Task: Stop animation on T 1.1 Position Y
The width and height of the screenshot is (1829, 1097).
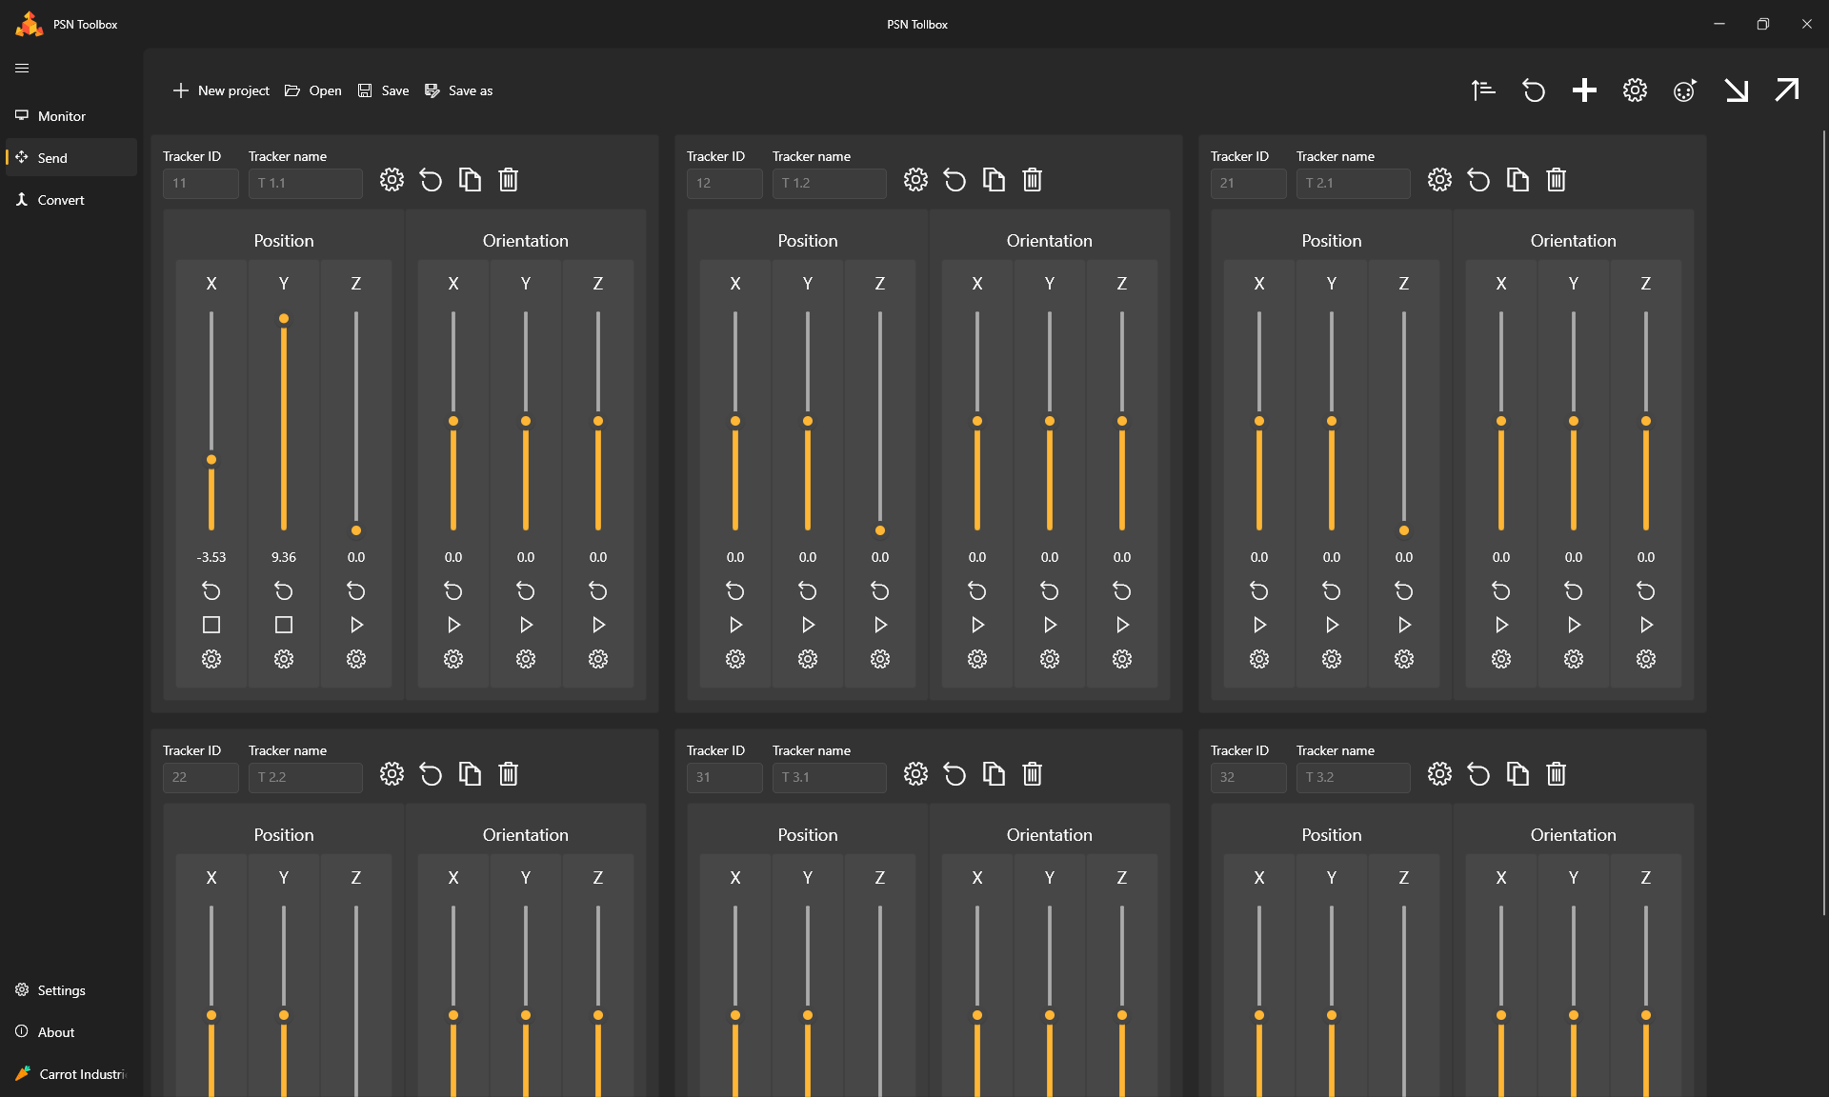Action: [x=284, y=625]
